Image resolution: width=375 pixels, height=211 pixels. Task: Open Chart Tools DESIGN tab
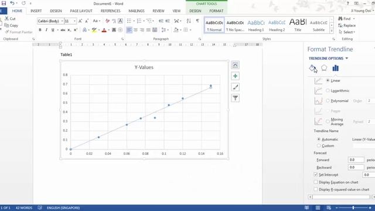(x=195, y=11)
